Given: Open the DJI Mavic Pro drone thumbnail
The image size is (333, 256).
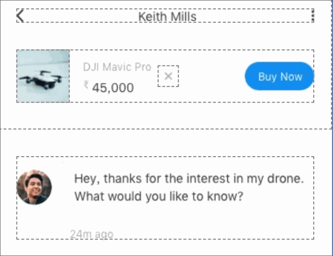Looking at the screenshot, I should click(x=43, y=76).
